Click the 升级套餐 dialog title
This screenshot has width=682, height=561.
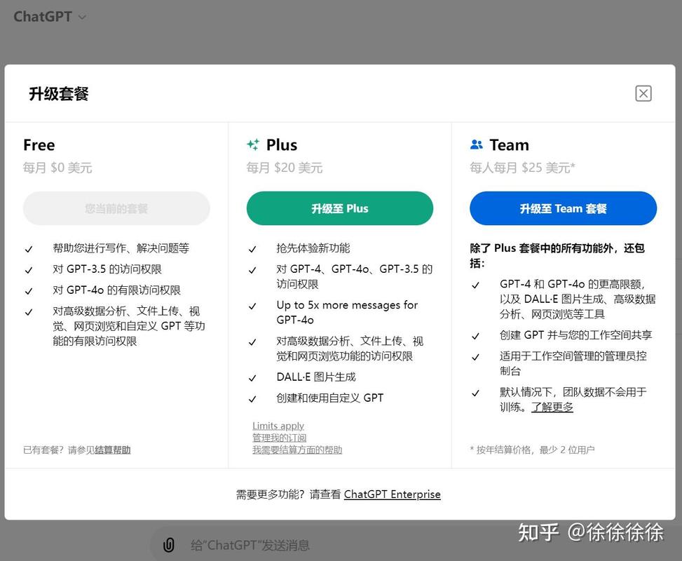tap(59, 93)
